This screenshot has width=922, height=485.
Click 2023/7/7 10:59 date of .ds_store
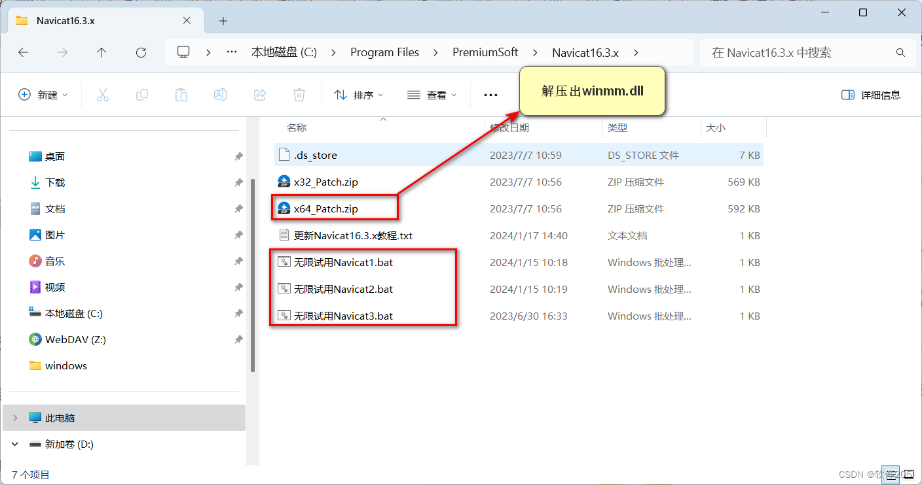tap(526, 155)
